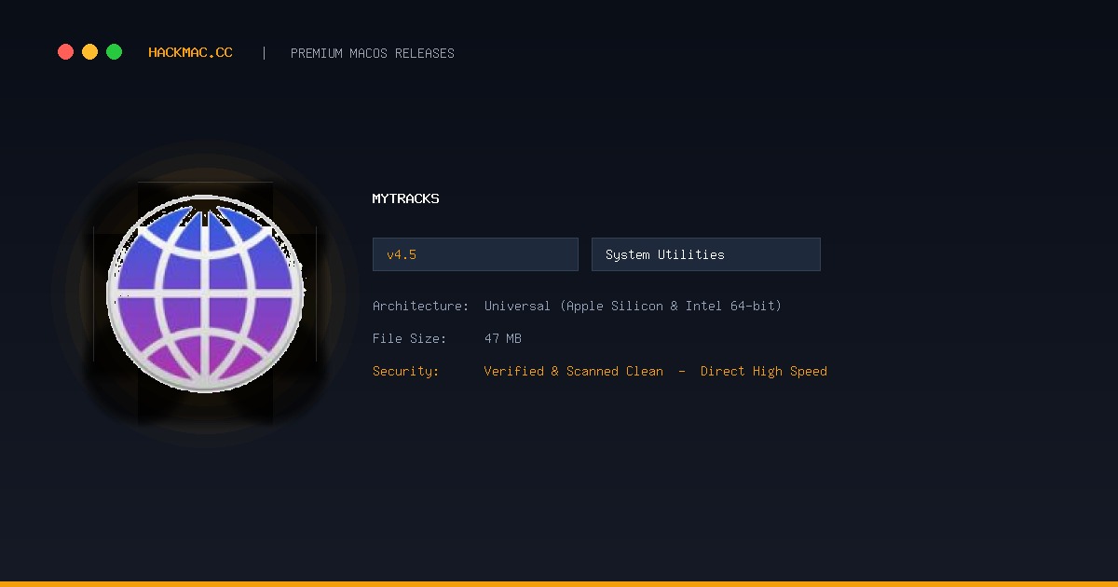Click the PREMIUM MACOS RELEASES tagline
Image resolution: width=1118 pixels, height=587 pixels.
(x=373, y=53)
